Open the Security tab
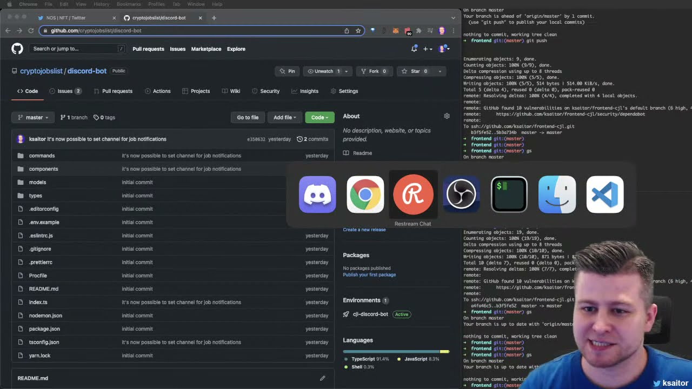This screenshot has width=692, height=389. 265,91
